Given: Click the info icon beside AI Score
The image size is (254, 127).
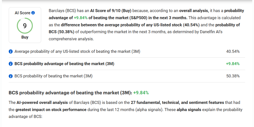Looking at the screenshot, I should click(33, 13).
